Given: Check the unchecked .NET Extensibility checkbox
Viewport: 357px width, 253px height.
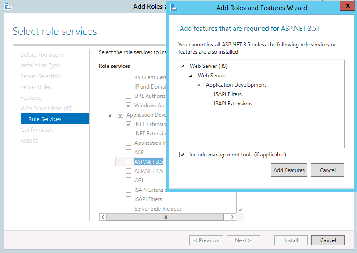Looking at the screenshot, I should 128,134.
